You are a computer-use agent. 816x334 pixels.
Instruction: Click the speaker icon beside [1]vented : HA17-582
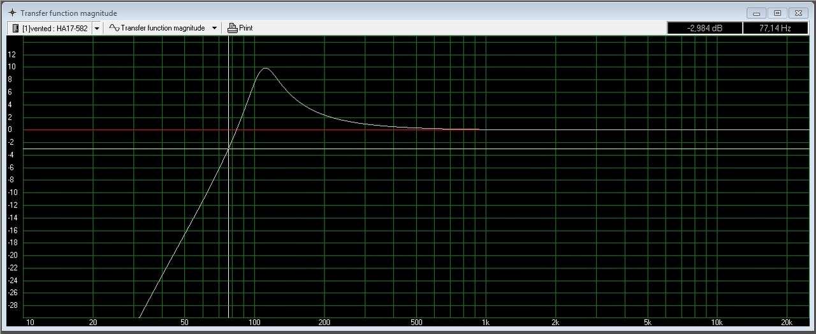coord(15,28)
